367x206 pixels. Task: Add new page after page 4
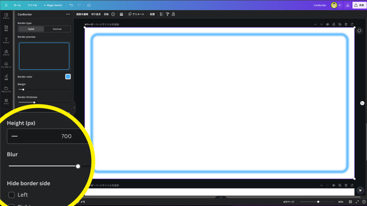coord(352,24)
